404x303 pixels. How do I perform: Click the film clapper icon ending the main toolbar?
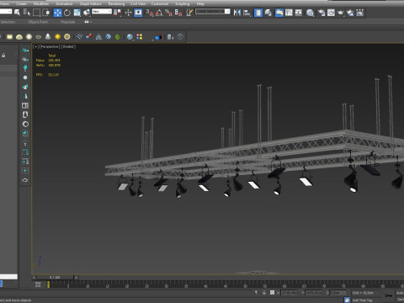click(x=360, y=13)
